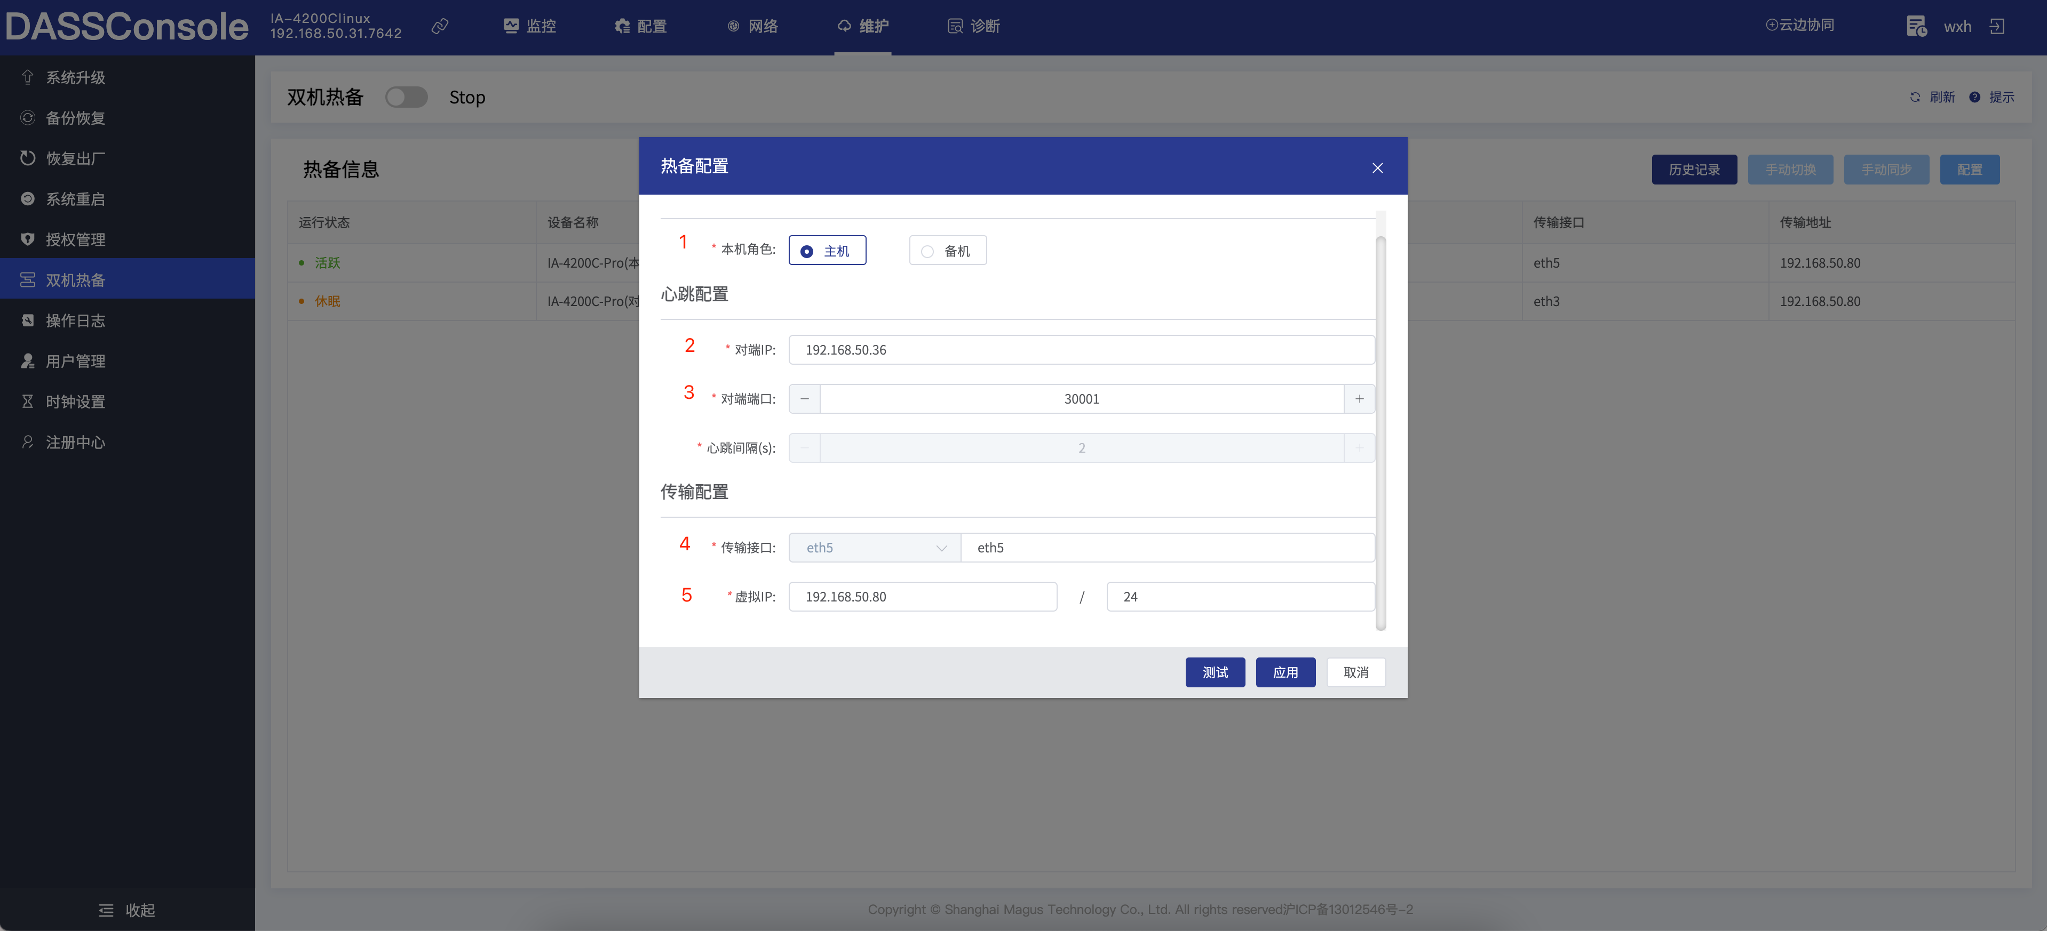
Task: Click the 手动切换 manual switch button
Action: tap(1790, 169)
